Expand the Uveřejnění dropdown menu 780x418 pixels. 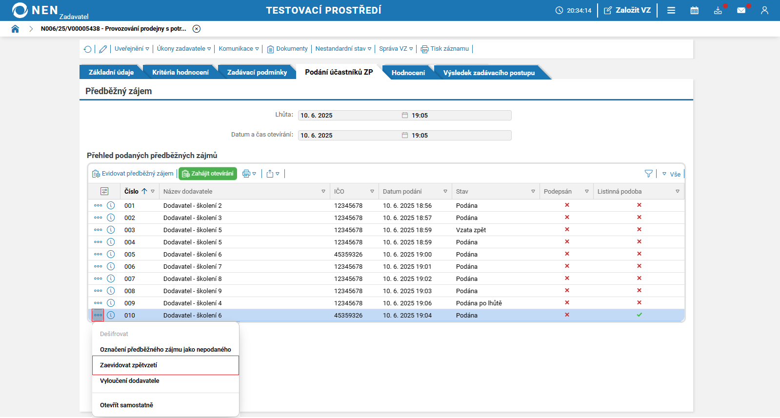click(132, 49)
